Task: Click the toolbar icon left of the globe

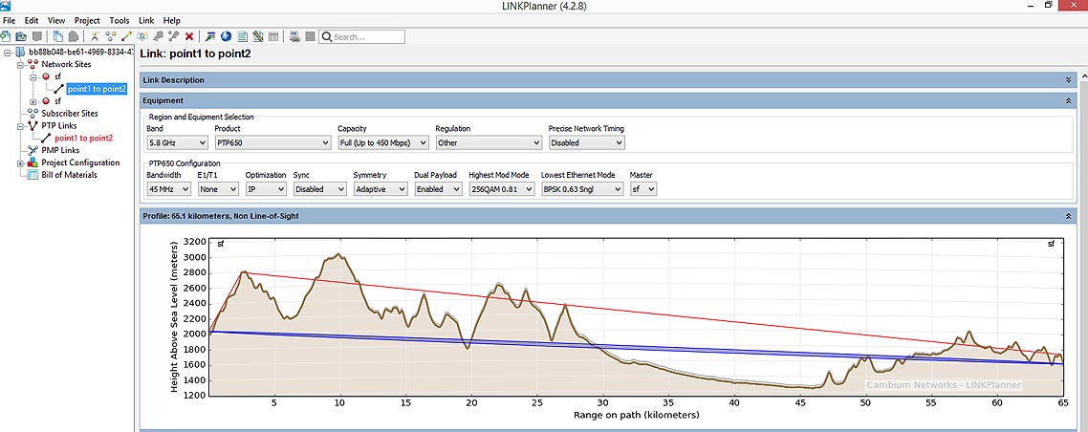Action: (x=209, y=36)
